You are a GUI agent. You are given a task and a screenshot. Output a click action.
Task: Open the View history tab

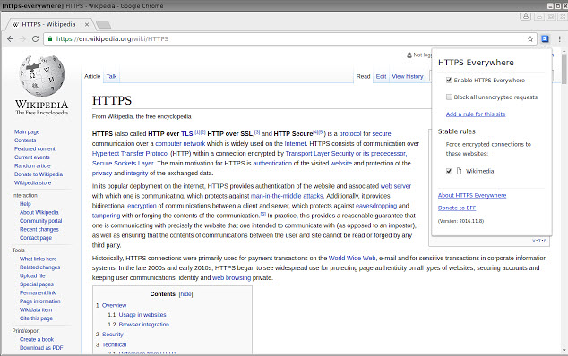tap(408, 76)
